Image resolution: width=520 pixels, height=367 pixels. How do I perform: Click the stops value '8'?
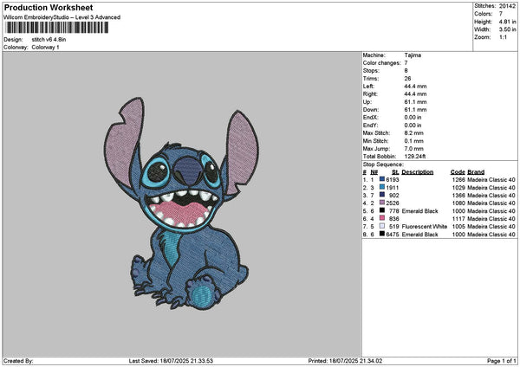406,71
